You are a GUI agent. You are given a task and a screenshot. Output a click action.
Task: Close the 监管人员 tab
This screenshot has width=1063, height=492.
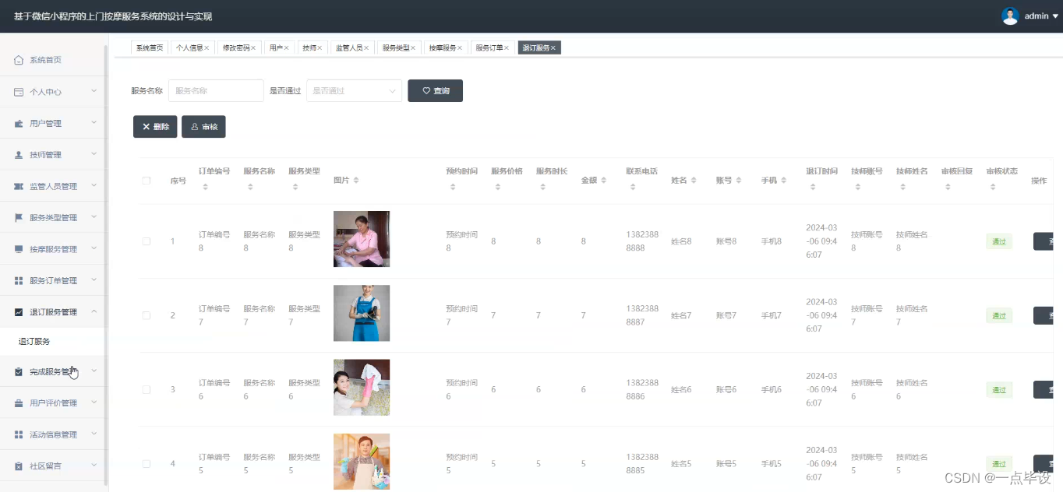click(x=366, y=47)
